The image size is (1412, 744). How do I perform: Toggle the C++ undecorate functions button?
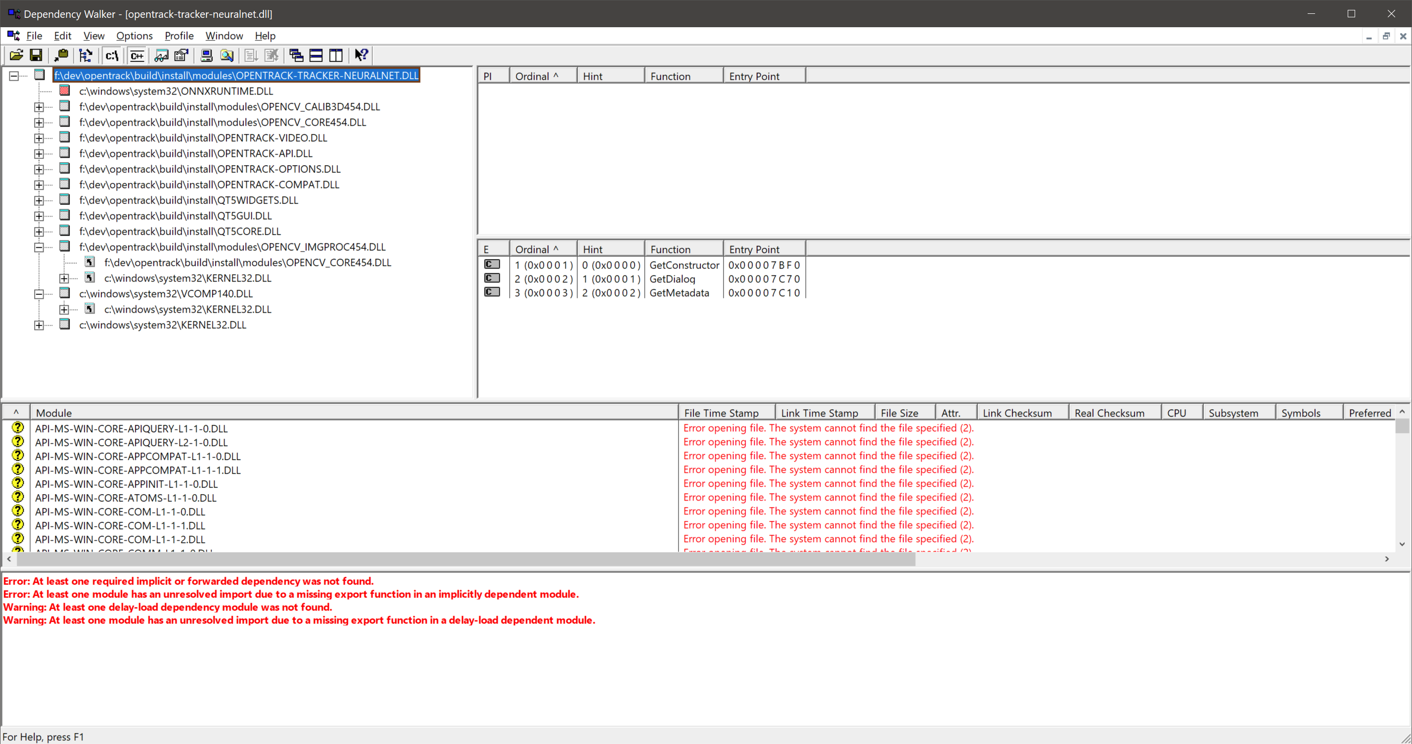pyautogui.click(x=137, y=55)
